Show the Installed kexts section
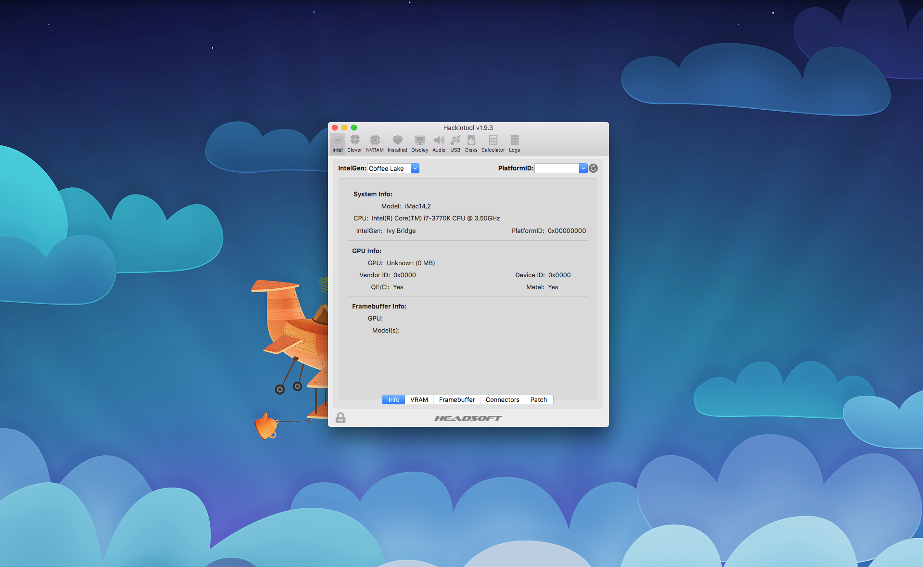 coord(397,143)
